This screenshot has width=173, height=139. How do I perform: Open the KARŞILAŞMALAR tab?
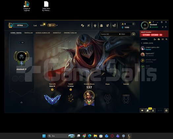[43, 33]
